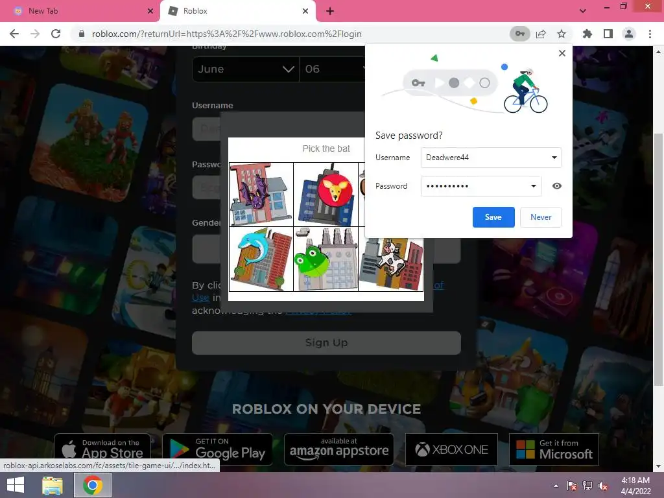Viewport: 664px width, 498px height.
Task: Bookmark this page with the star icon
Action: [x=562, y=34]
